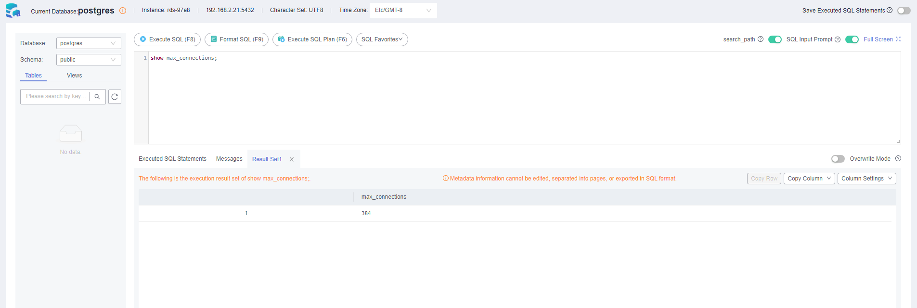Click the Execute SQL Plan (F6) button
The image size is (917, 308).
pos(312,39)
